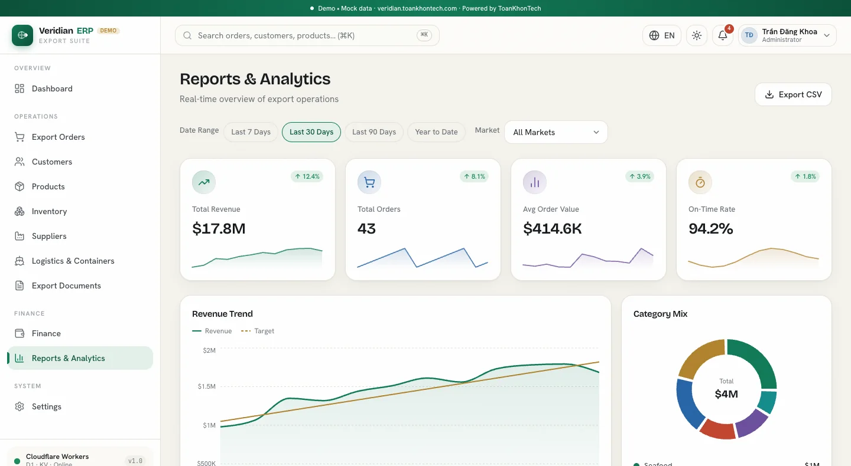Click the DEMO badge beside Veridian ERP
851x466 pixels.
pyautogui.click(x=108, y=31)
